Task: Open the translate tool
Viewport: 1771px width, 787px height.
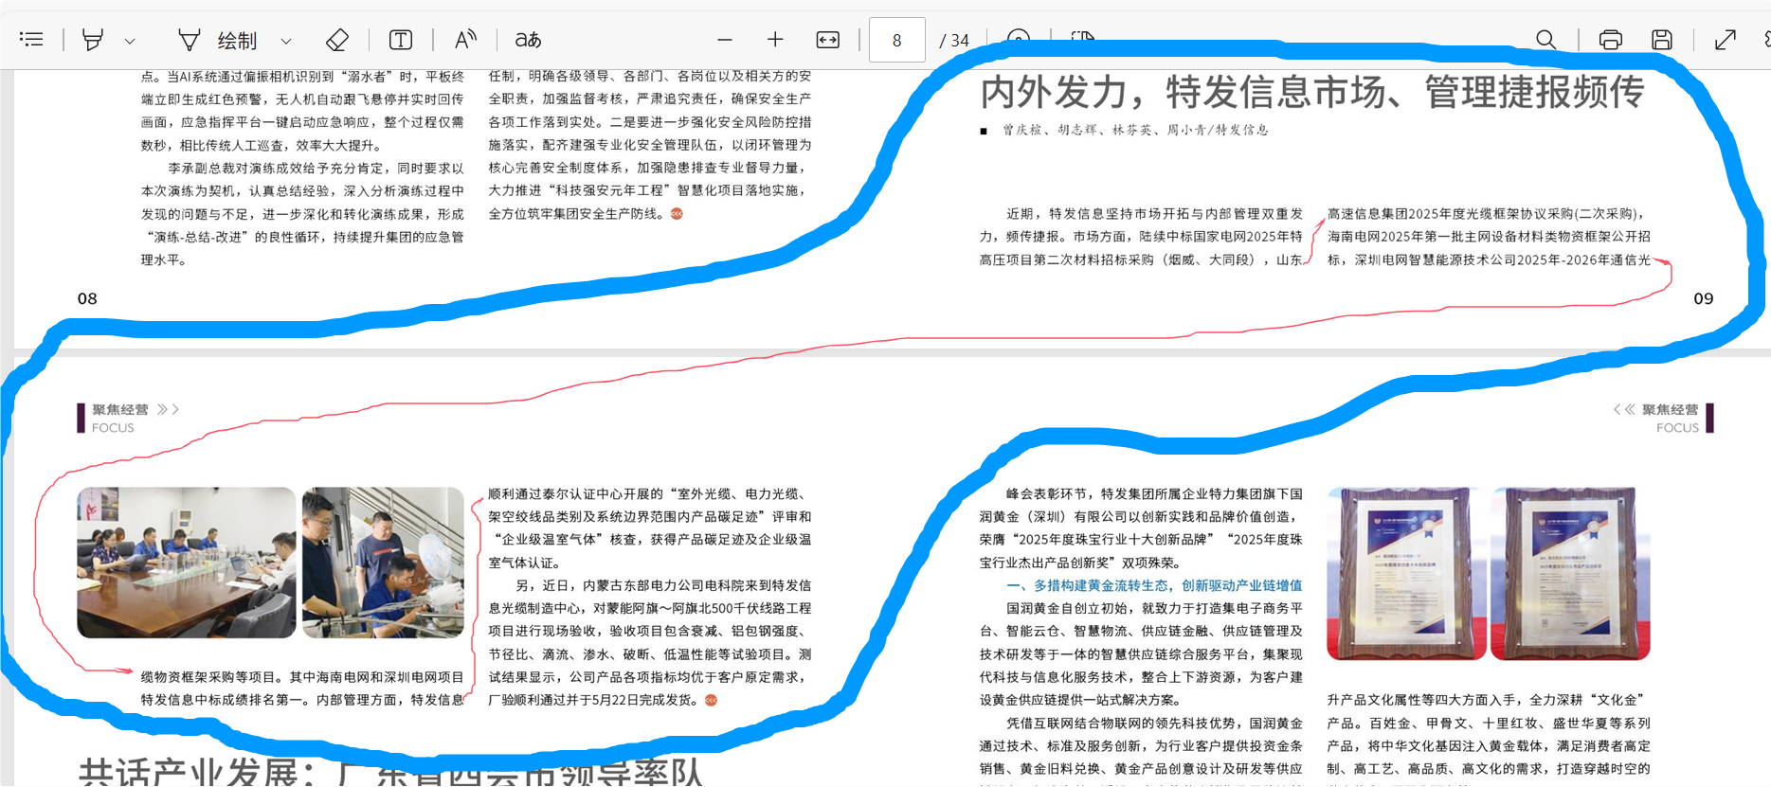Action: click(x=528, y=40)
